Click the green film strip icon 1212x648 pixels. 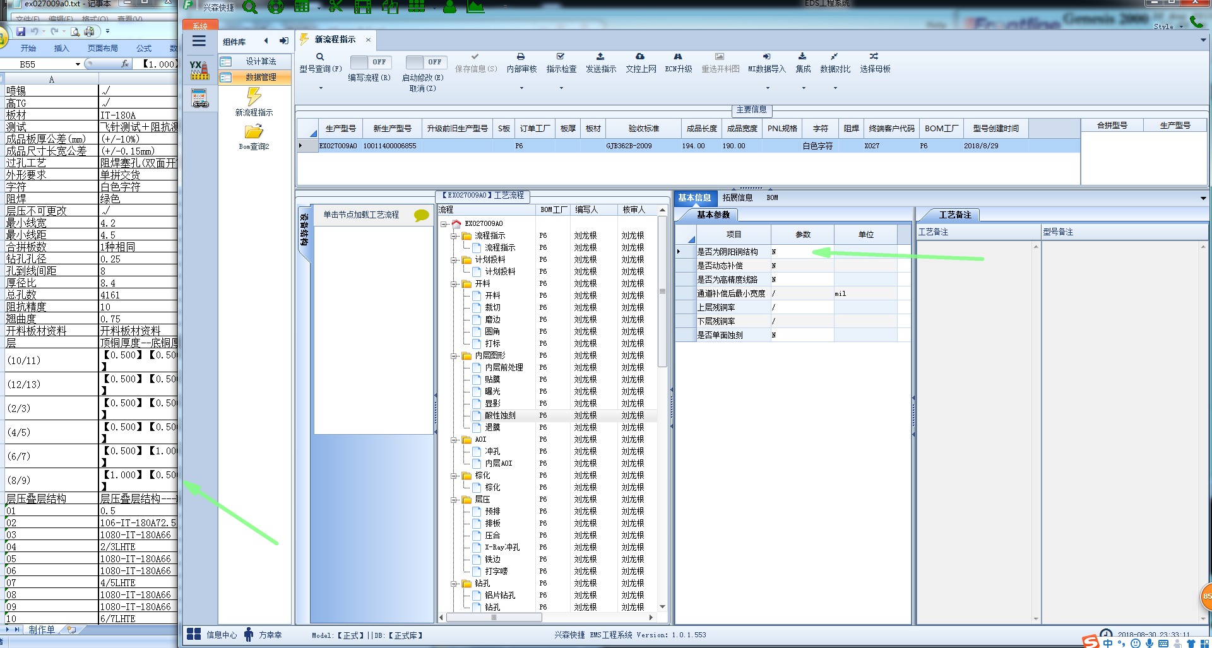(362, 6)
